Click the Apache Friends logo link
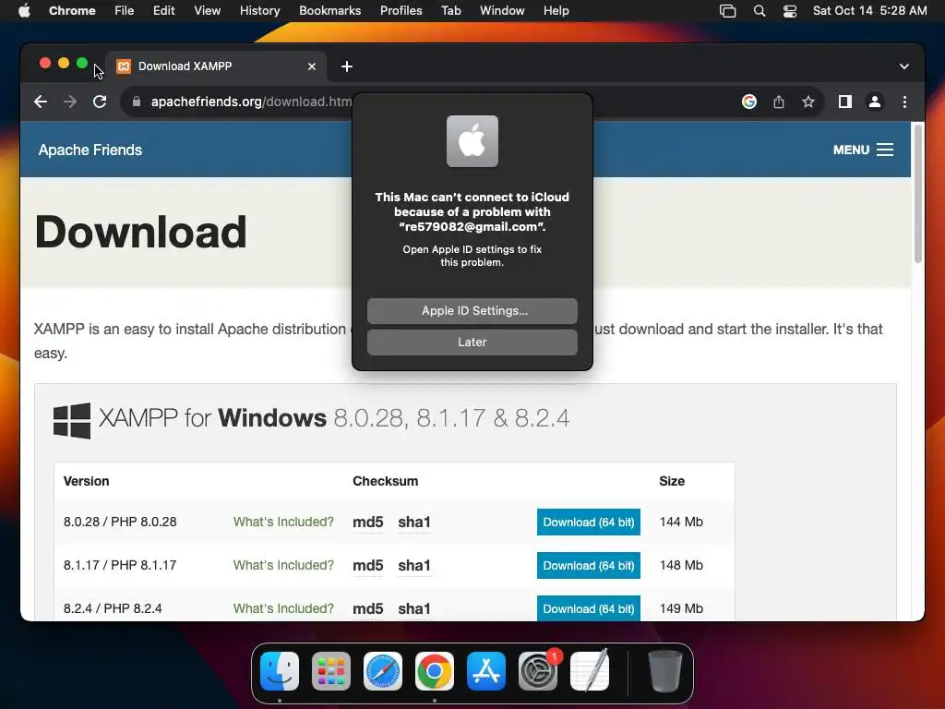 tap(90, 150)
